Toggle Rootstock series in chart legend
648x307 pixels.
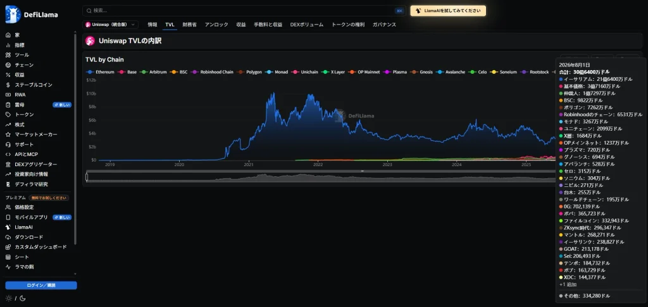535,72
